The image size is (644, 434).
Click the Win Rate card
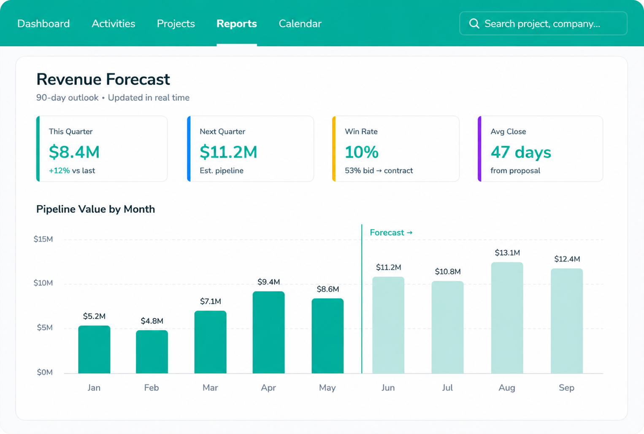396,149
